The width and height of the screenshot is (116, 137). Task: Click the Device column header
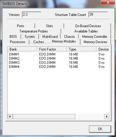point(103,49)
